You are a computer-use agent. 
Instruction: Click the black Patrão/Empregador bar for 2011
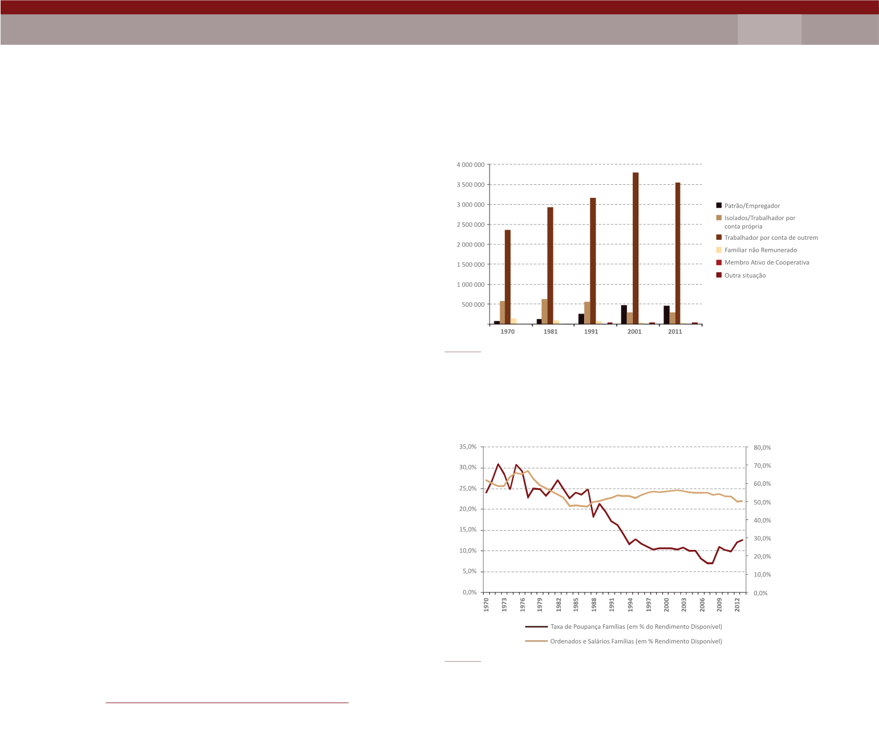[666, 315]
